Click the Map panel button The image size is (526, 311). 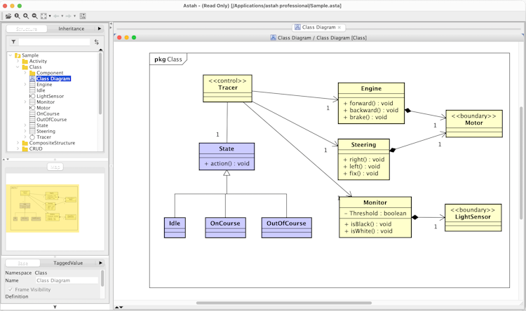55,167
